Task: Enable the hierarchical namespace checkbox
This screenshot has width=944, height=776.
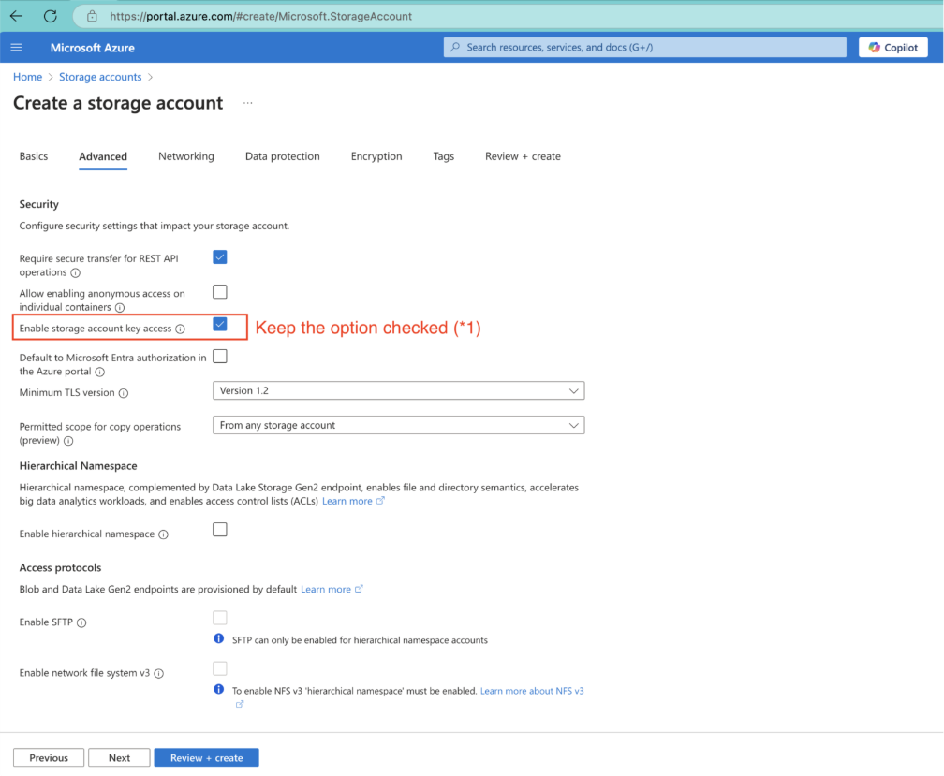Action: (219, 529)
